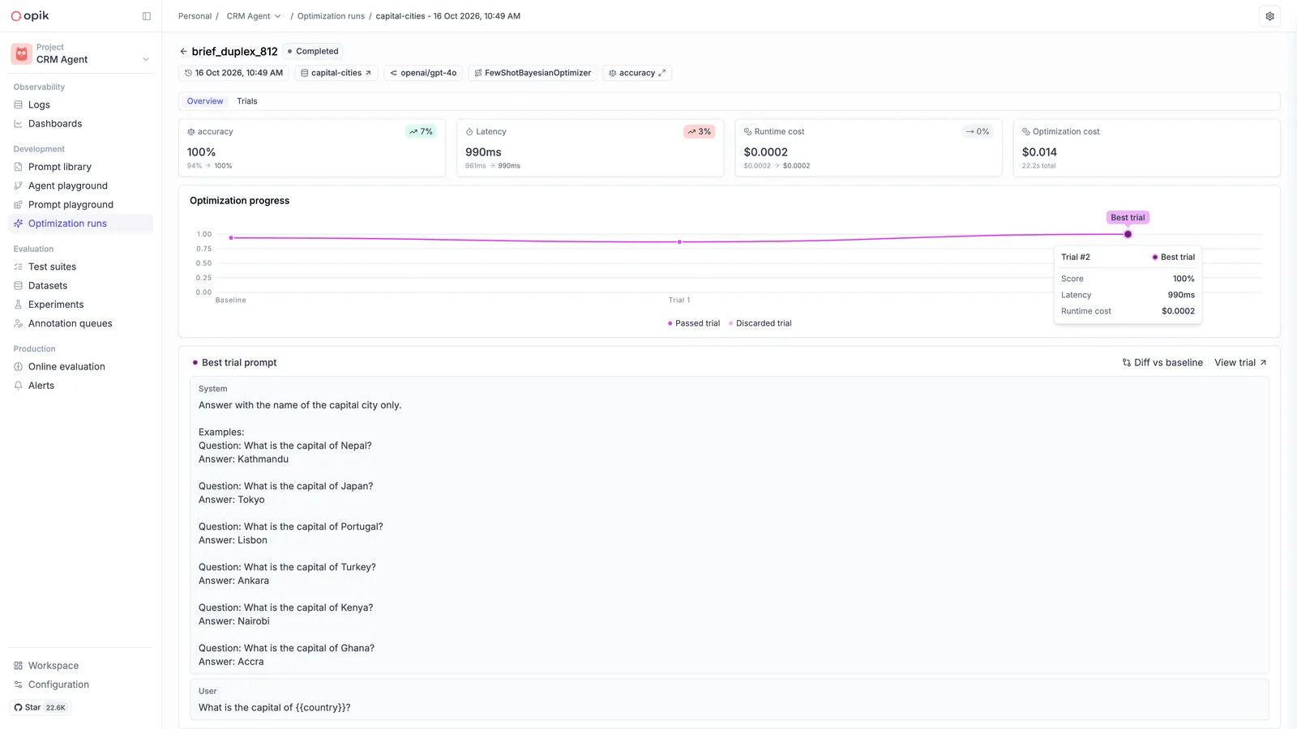
Task: Click Diff vs baseline button
Action: point(1162,363)
